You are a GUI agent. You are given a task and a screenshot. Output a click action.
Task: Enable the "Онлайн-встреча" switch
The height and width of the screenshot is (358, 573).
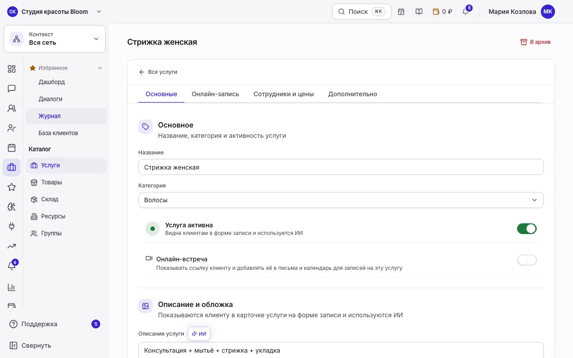tap(527, 260)
